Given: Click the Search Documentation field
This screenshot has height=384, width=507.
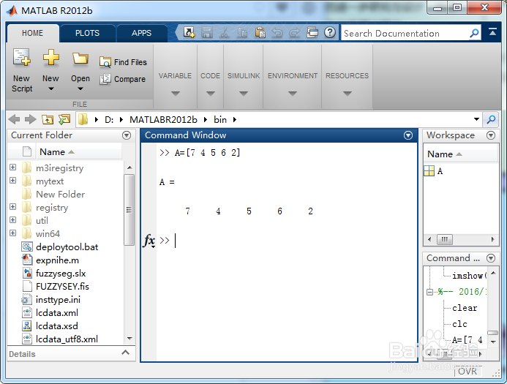Looking at the screenshot, I should 405,33.
